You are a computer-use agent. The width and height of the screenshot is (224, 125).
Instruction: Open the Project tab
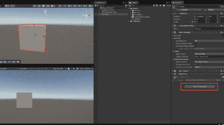[x=133, y=3]
